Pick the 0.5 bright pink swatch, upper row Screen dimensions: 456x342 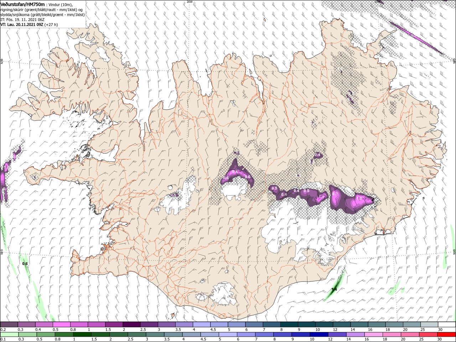coord(62,325)
